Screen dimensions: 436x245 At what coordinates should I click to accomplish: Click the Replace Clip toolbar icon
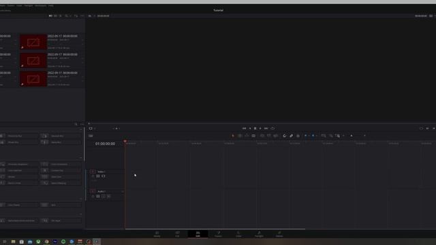pyautogui.click(x=275, y=136)
